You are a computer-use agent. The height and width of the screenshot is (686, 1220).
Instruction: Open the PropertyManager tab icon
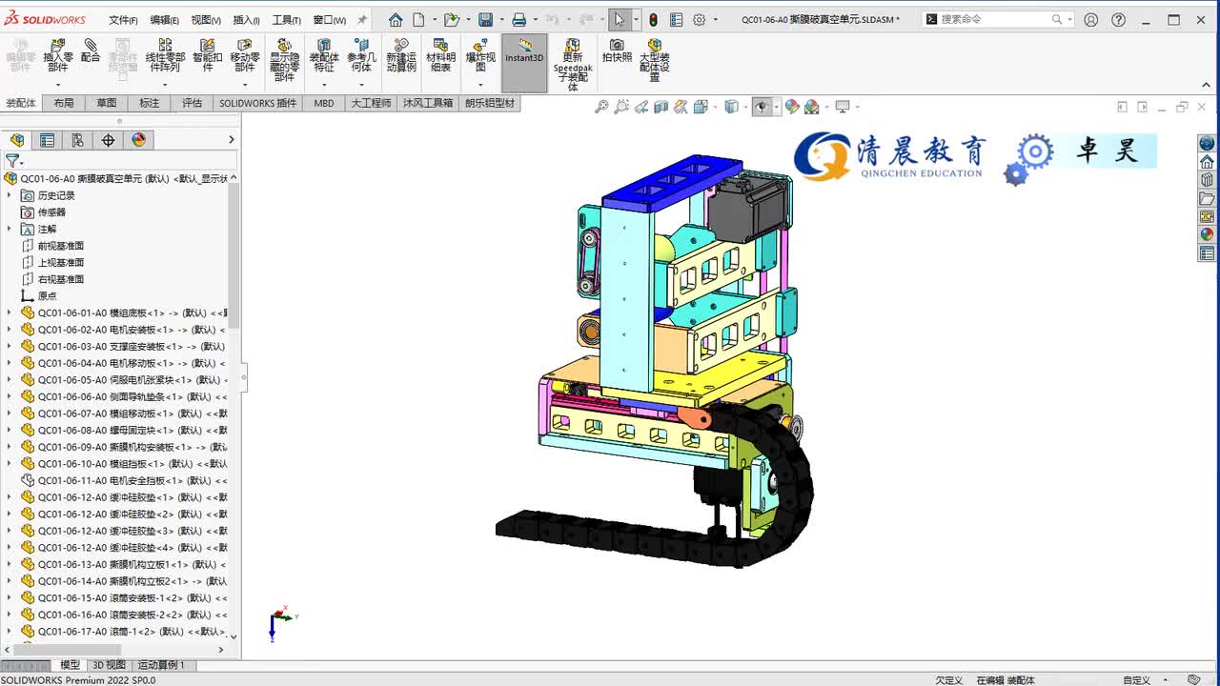point(47,140)
